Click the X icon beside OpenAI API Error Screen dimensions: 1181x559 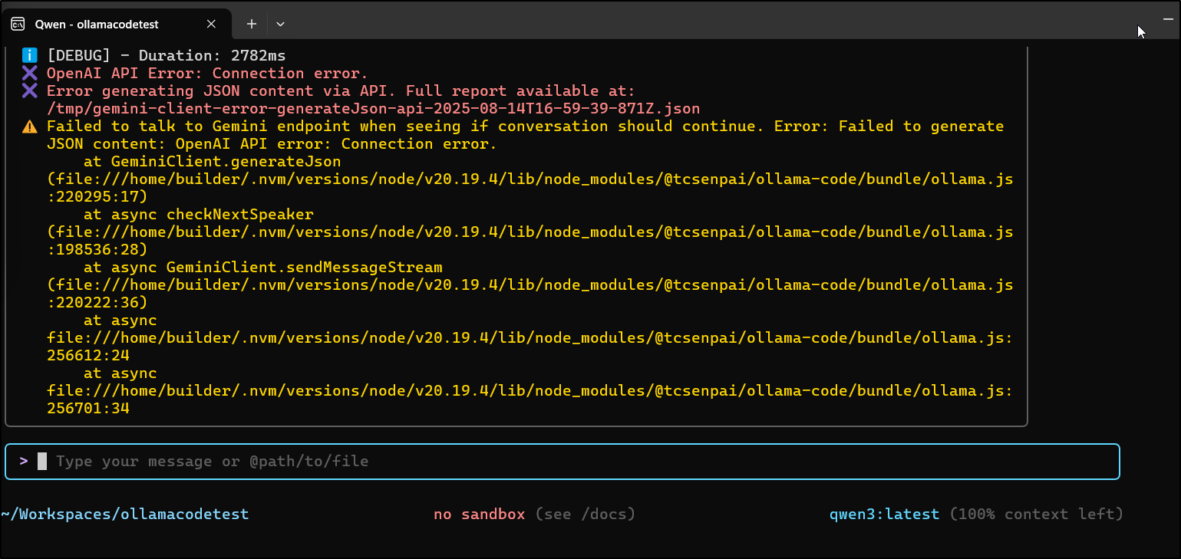coord(29,73)
